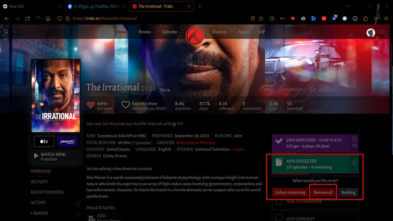Open the user profile avatar menu
This screenshot has width=393, height=221.
point(371,33)
